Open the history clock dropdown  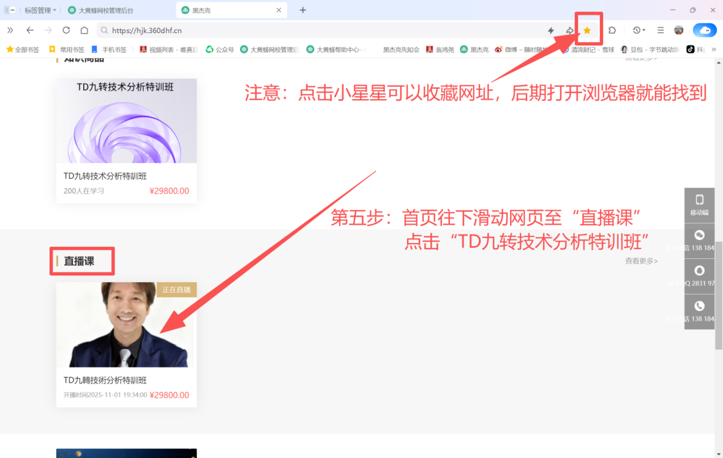coord(639,30)
